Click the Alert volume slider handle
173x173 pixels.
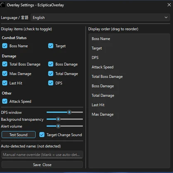(58, 126)
